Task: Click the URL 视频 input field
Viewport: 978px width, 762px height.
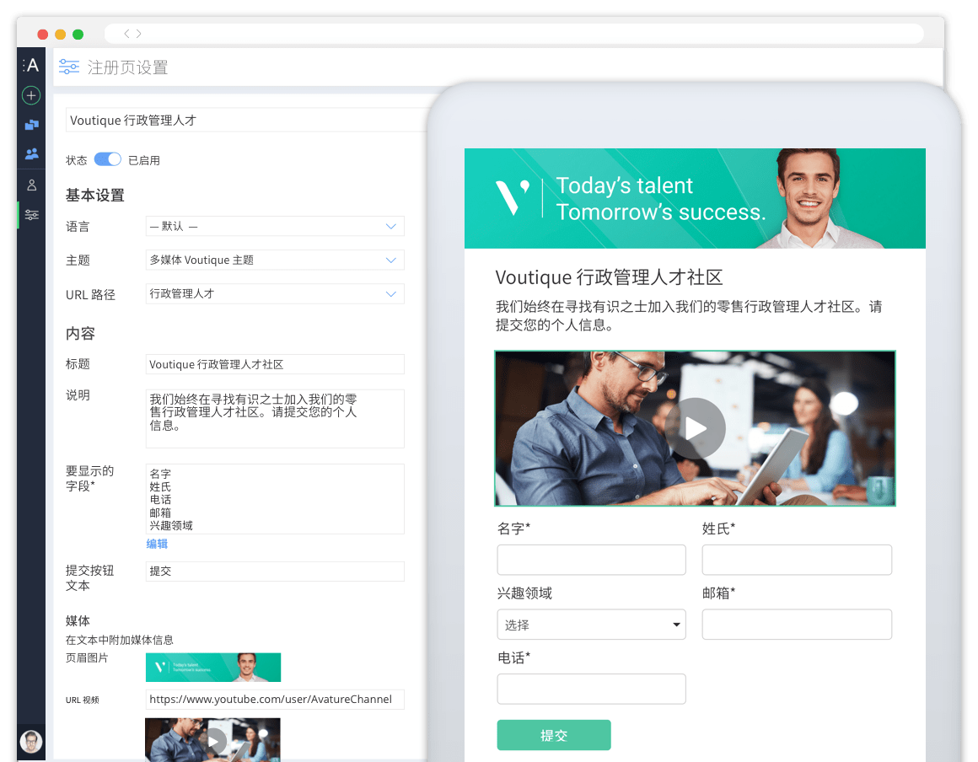Action: [275, 699]
